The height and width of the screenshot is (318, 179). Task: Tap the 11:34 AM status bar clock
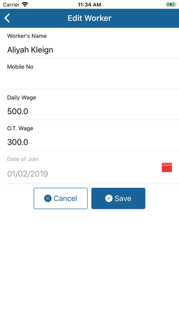point(89,5)
